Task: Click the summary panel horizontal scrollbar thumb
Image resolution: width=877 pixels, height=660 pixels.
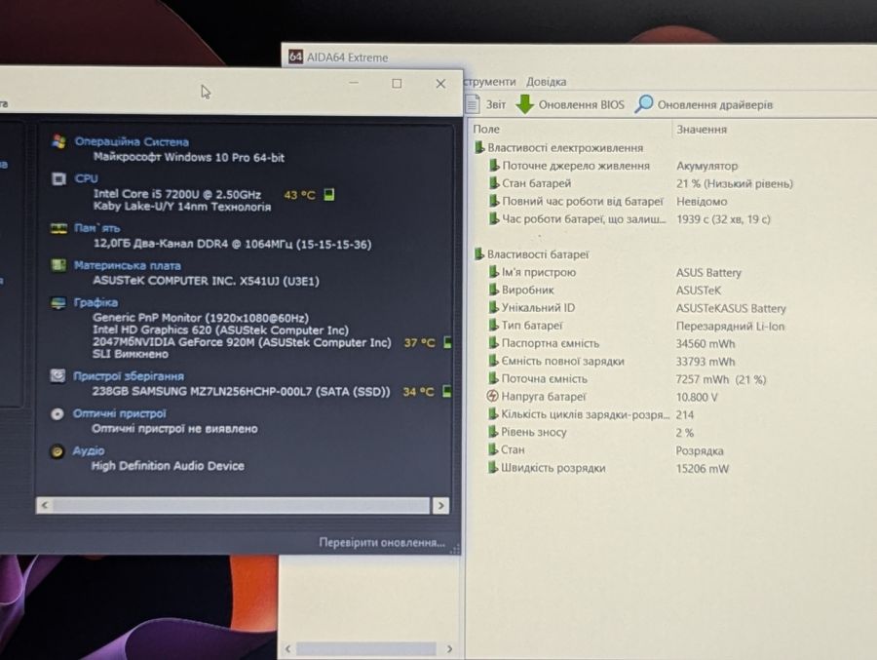Action: click(242, 506)
